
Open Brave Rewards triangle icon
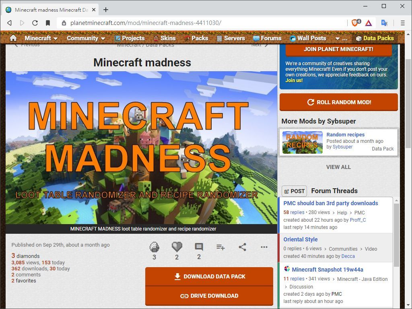(x=369, y=23)
